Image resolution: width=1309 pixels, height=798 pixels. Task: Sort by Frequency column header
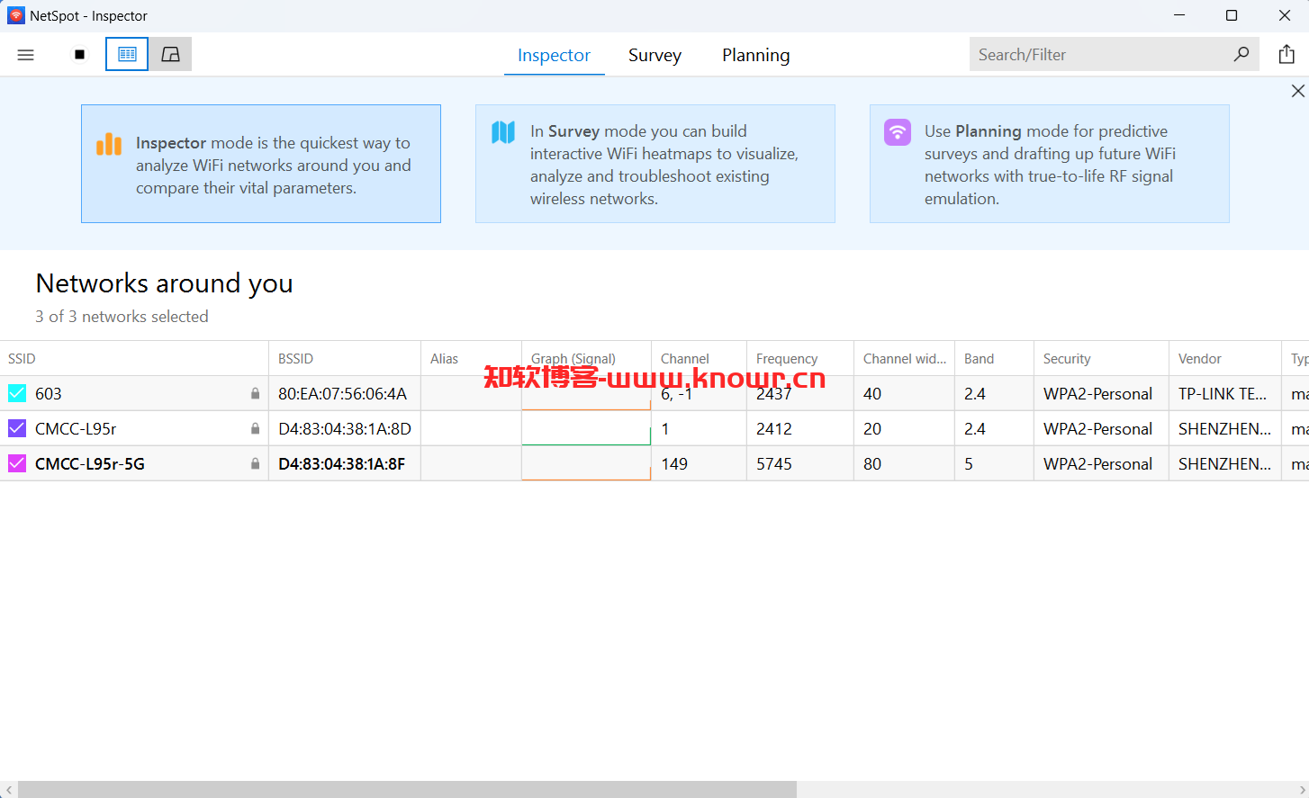[799, 358]
